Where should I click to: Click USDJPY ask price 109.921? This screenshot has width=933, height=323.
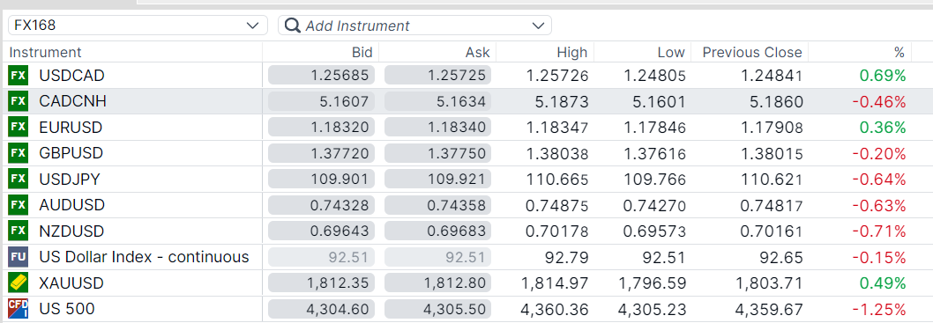(x=438, y=180)
